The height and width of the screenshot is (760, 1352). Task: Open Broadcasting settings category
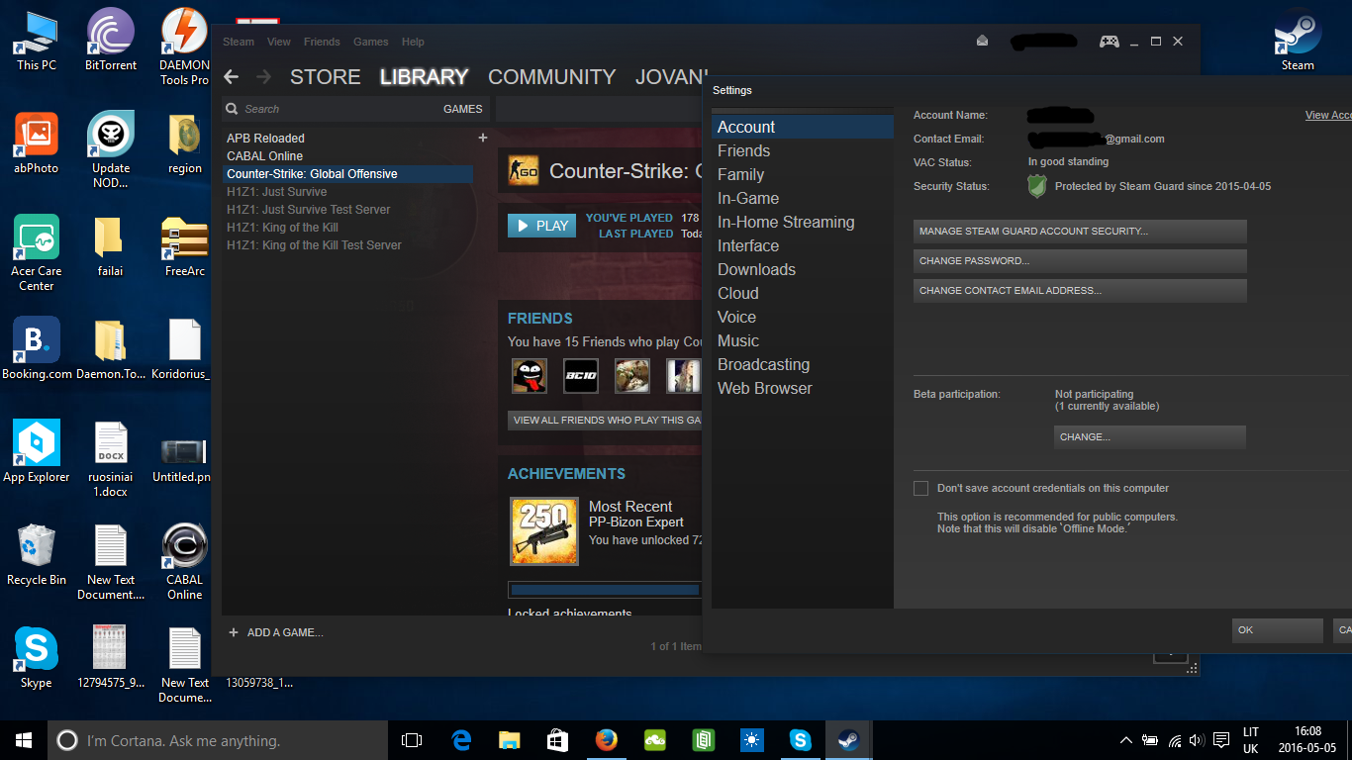click(803, 364)
